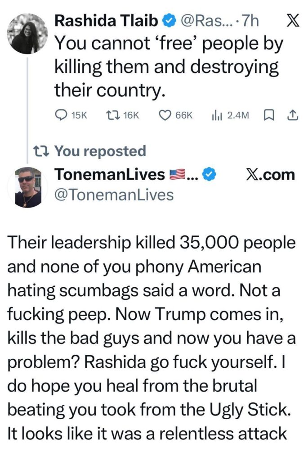Click the X logo at top right
Viewport: 308px width, 461px height.
(293, 21)
